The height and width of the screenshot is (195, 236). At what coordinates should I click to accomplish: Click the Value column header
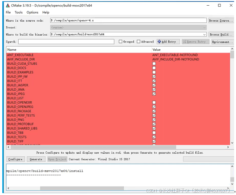[x=191, y=50]
